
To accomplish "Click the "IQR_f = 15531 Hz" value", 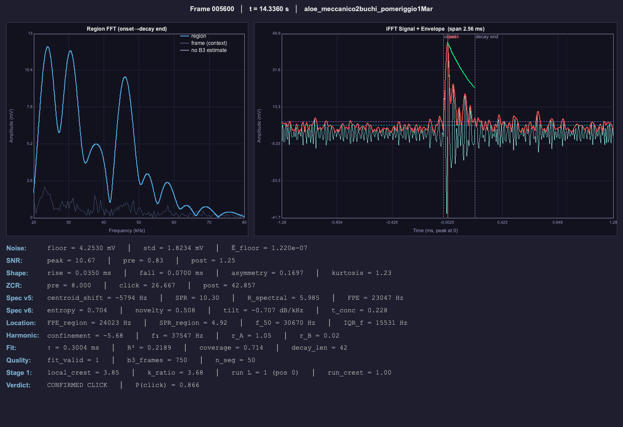I will coord(376,323).
